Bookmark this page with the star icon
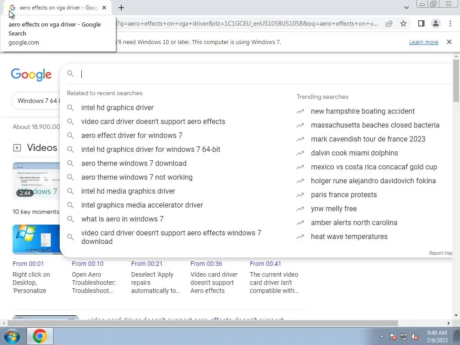460x345 pixels. click(x=403, y=24)
